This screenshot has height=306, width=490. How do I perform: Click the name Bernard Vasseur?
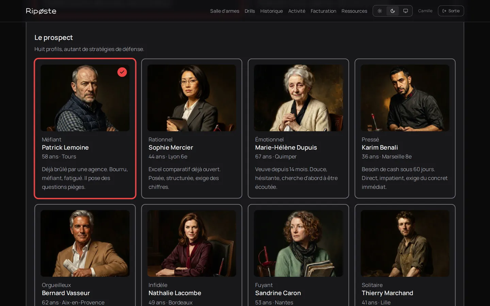click(66, 293)
